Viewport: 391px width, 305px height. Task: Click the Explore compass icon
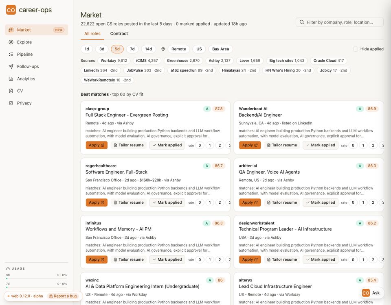click(11, 42)
